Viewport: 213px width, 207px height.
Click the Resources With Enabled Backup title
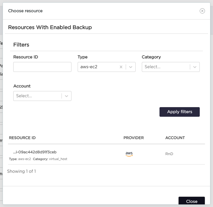coord(50,27)
